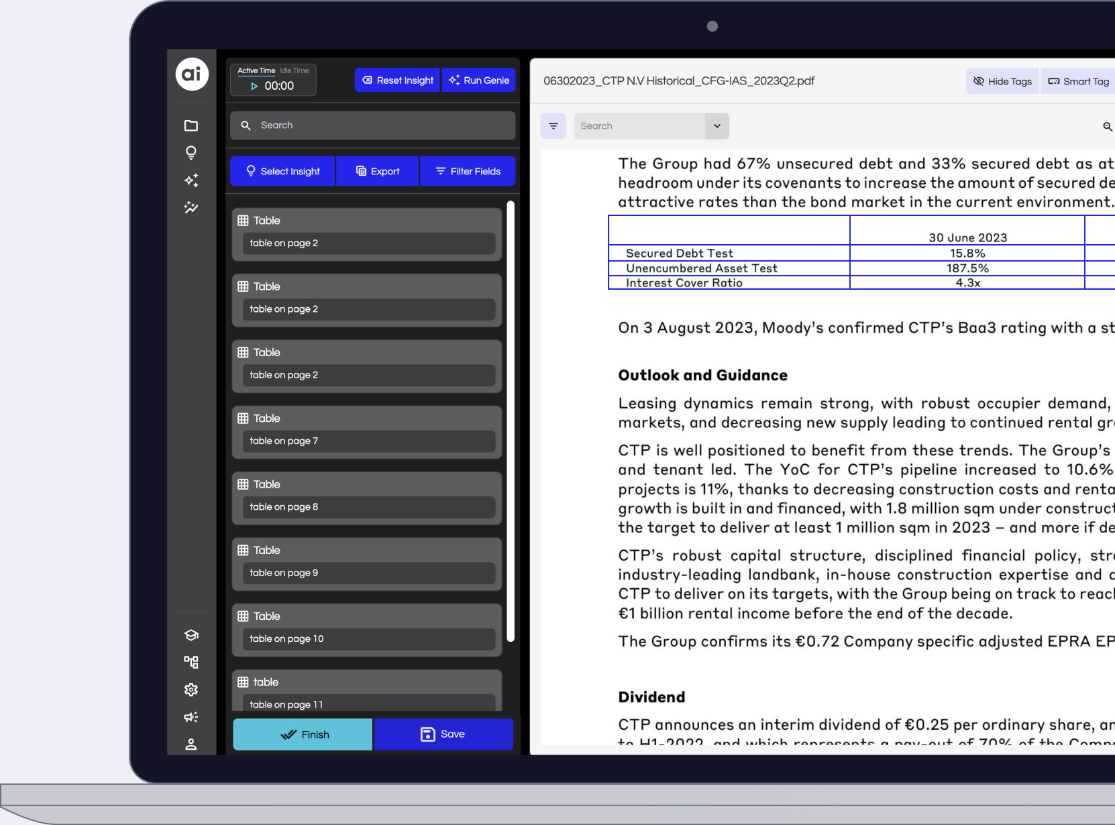Click the hierarchy workflow sidebar icon
Viewport: 1115px width, 825px height.
(191, 662)
